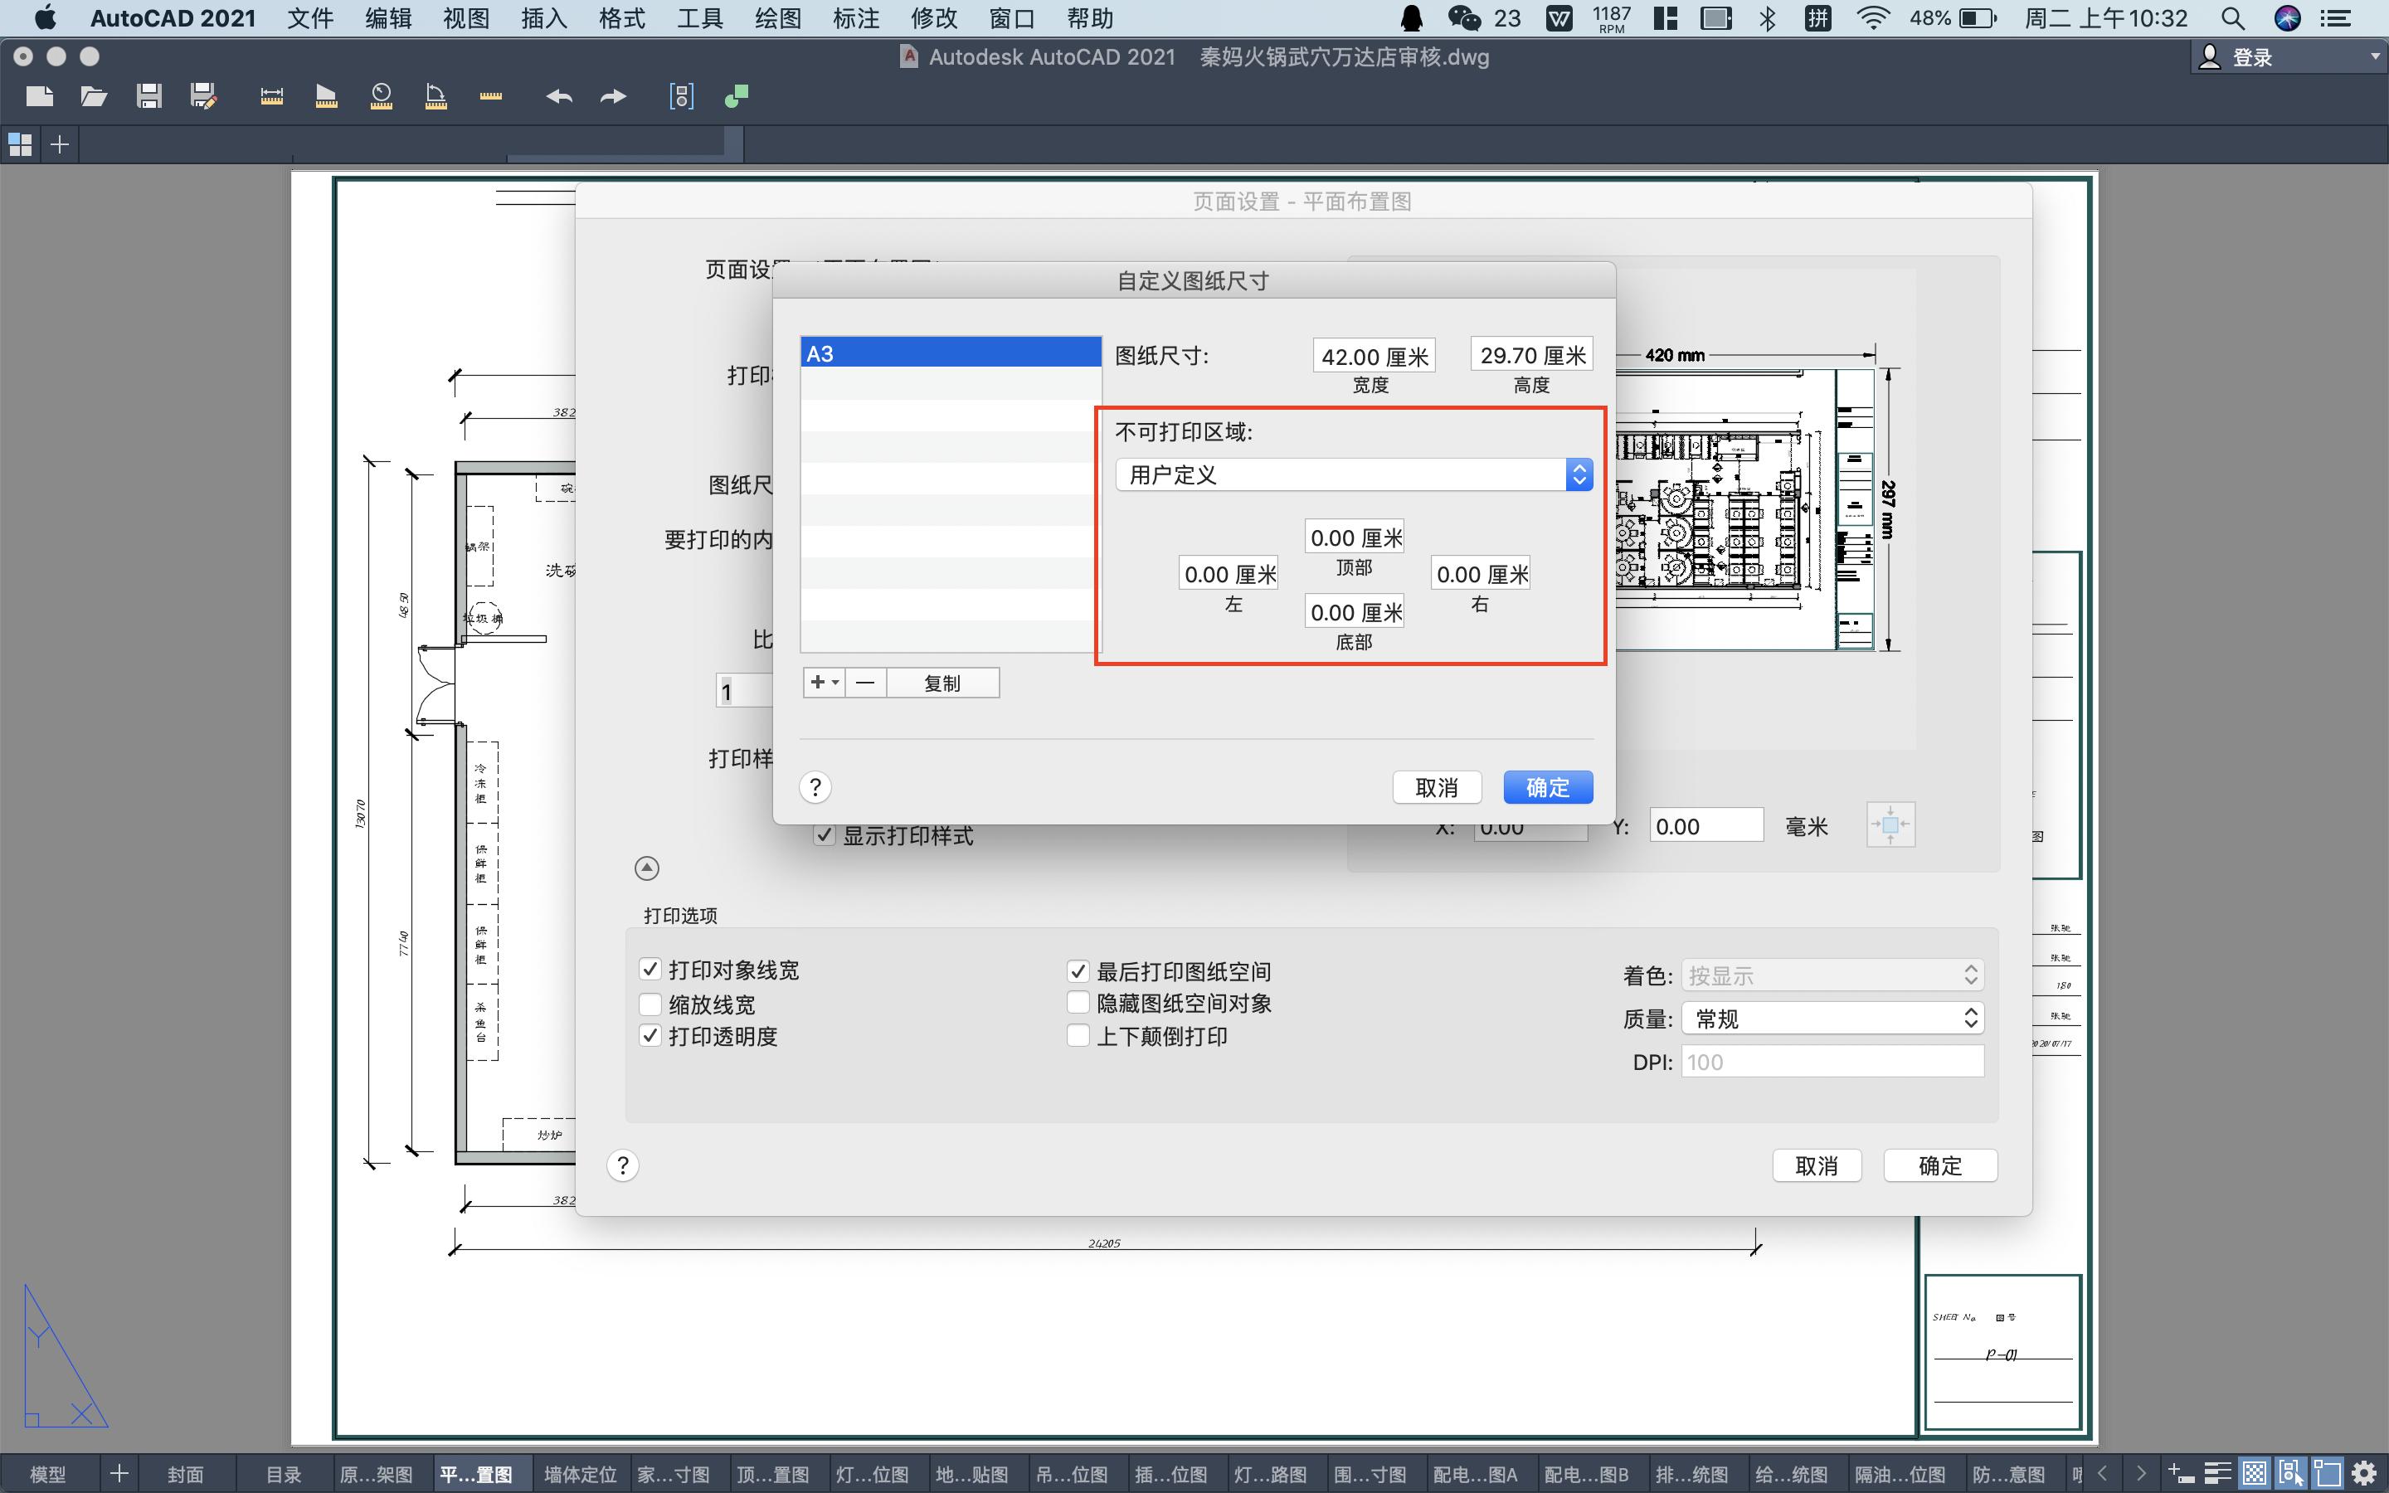The image size is (2389, 1493).
Task: Enable 缩放线宽 checkbox
Action: click(650, 1004)
